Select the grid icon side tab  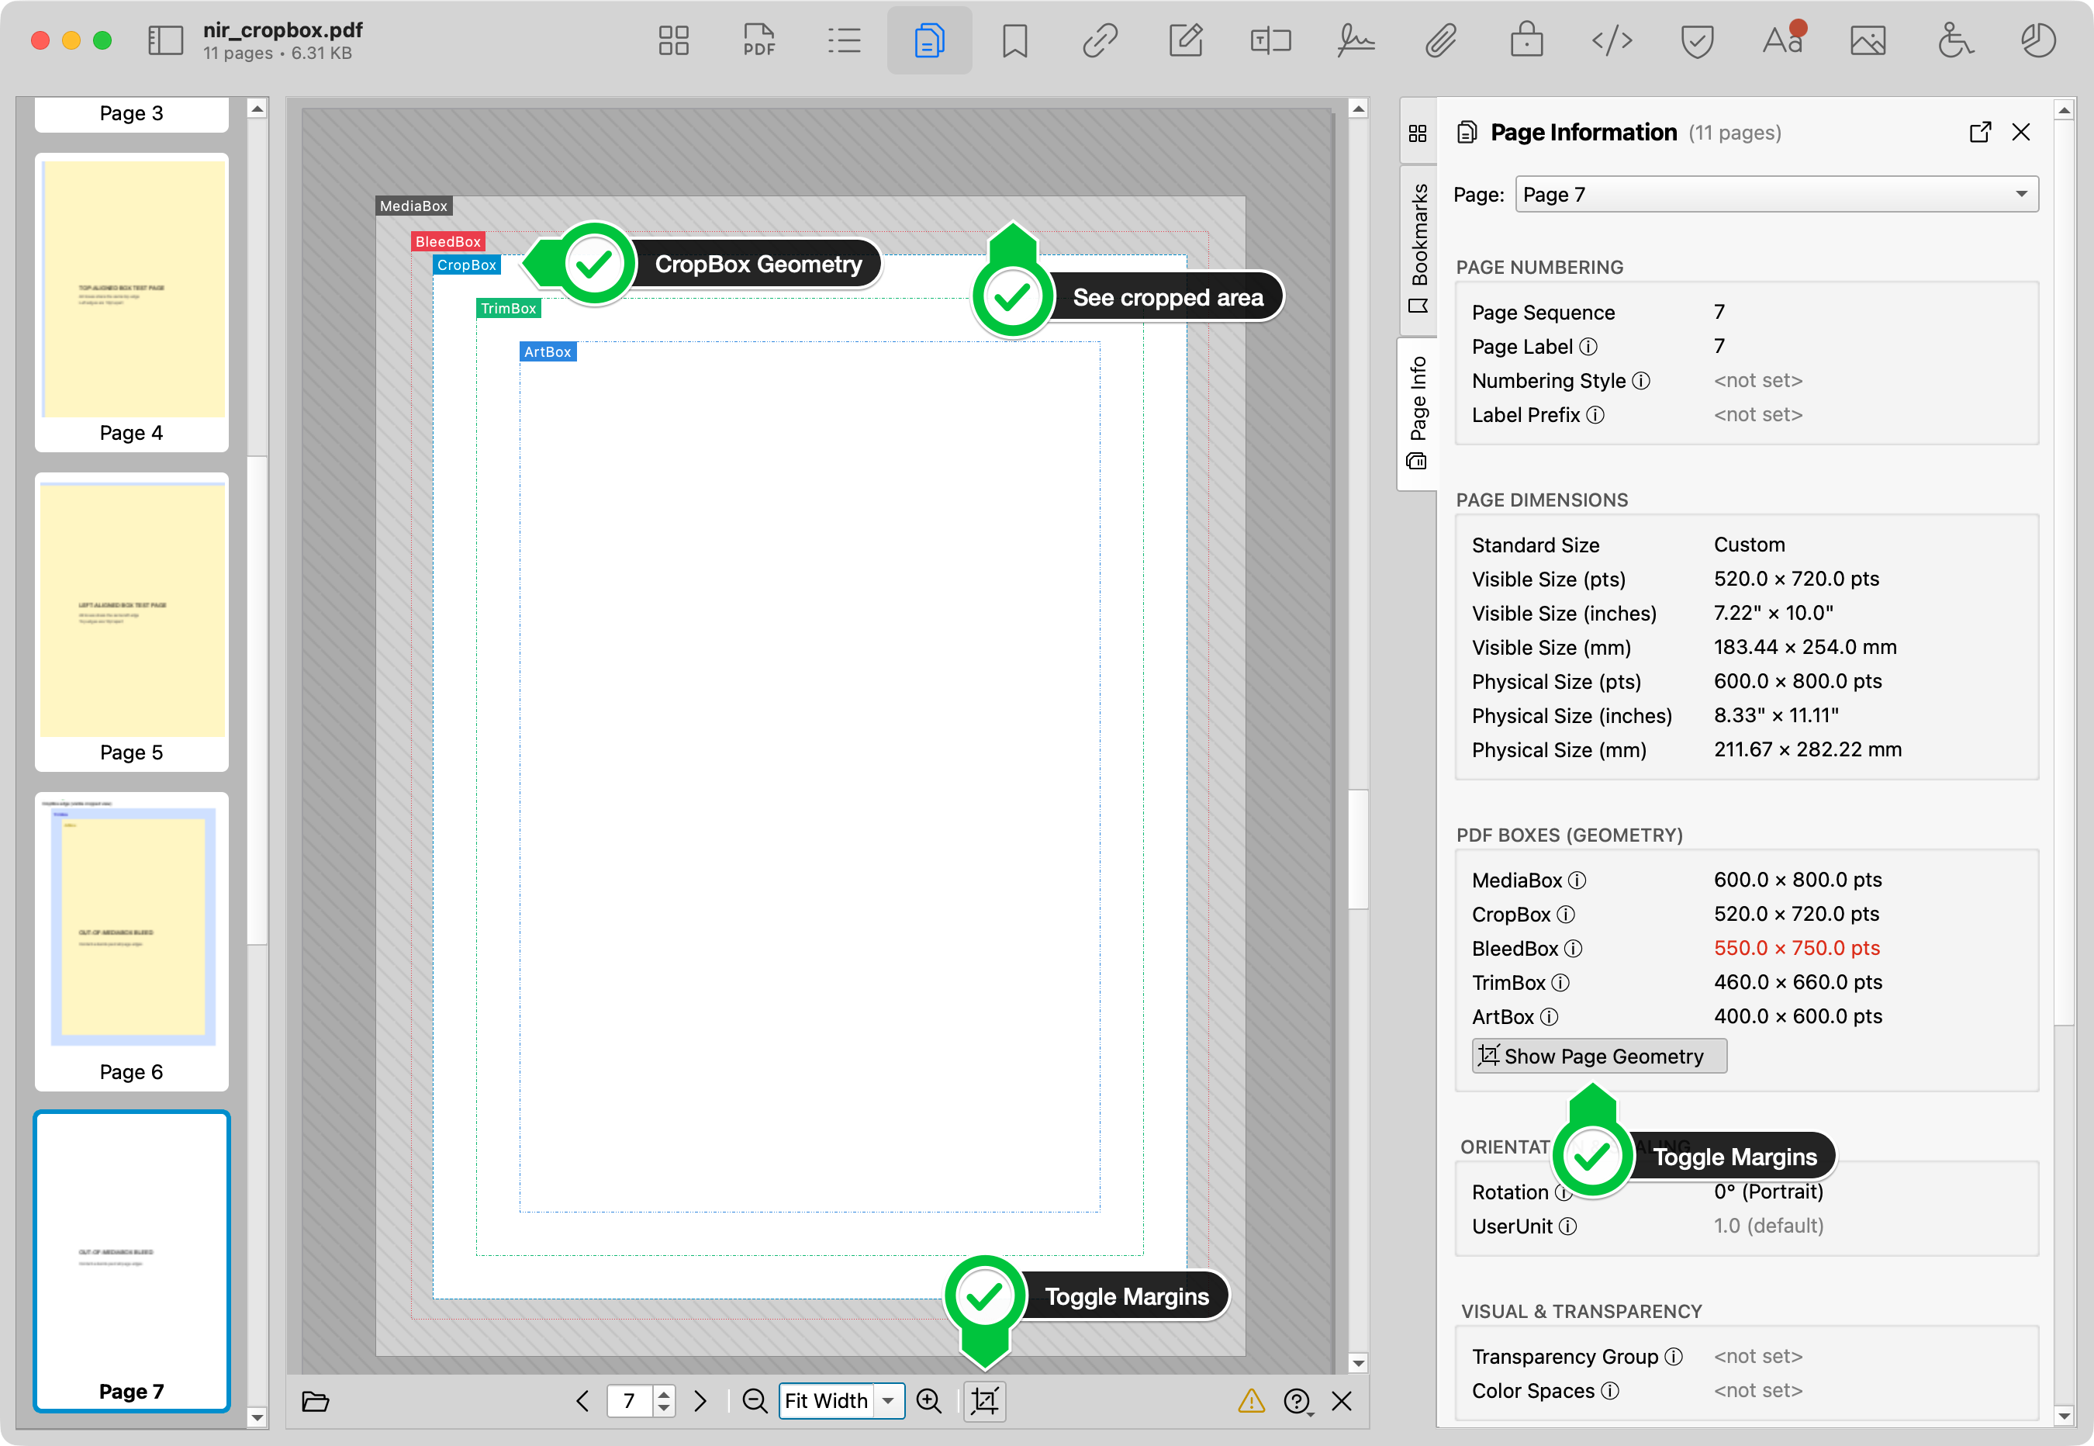click(x=1418, y=133)
